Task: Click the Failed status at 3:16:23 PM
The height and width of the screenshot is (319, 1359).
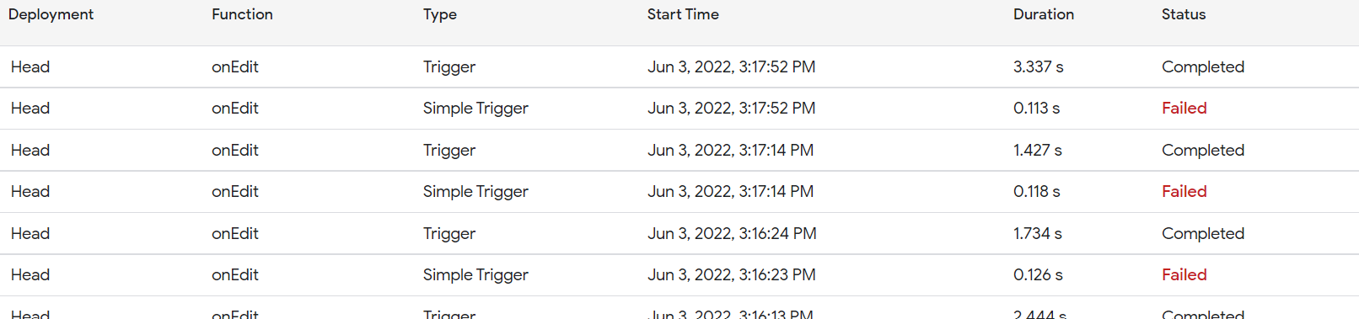Action: coord(1184,274)
